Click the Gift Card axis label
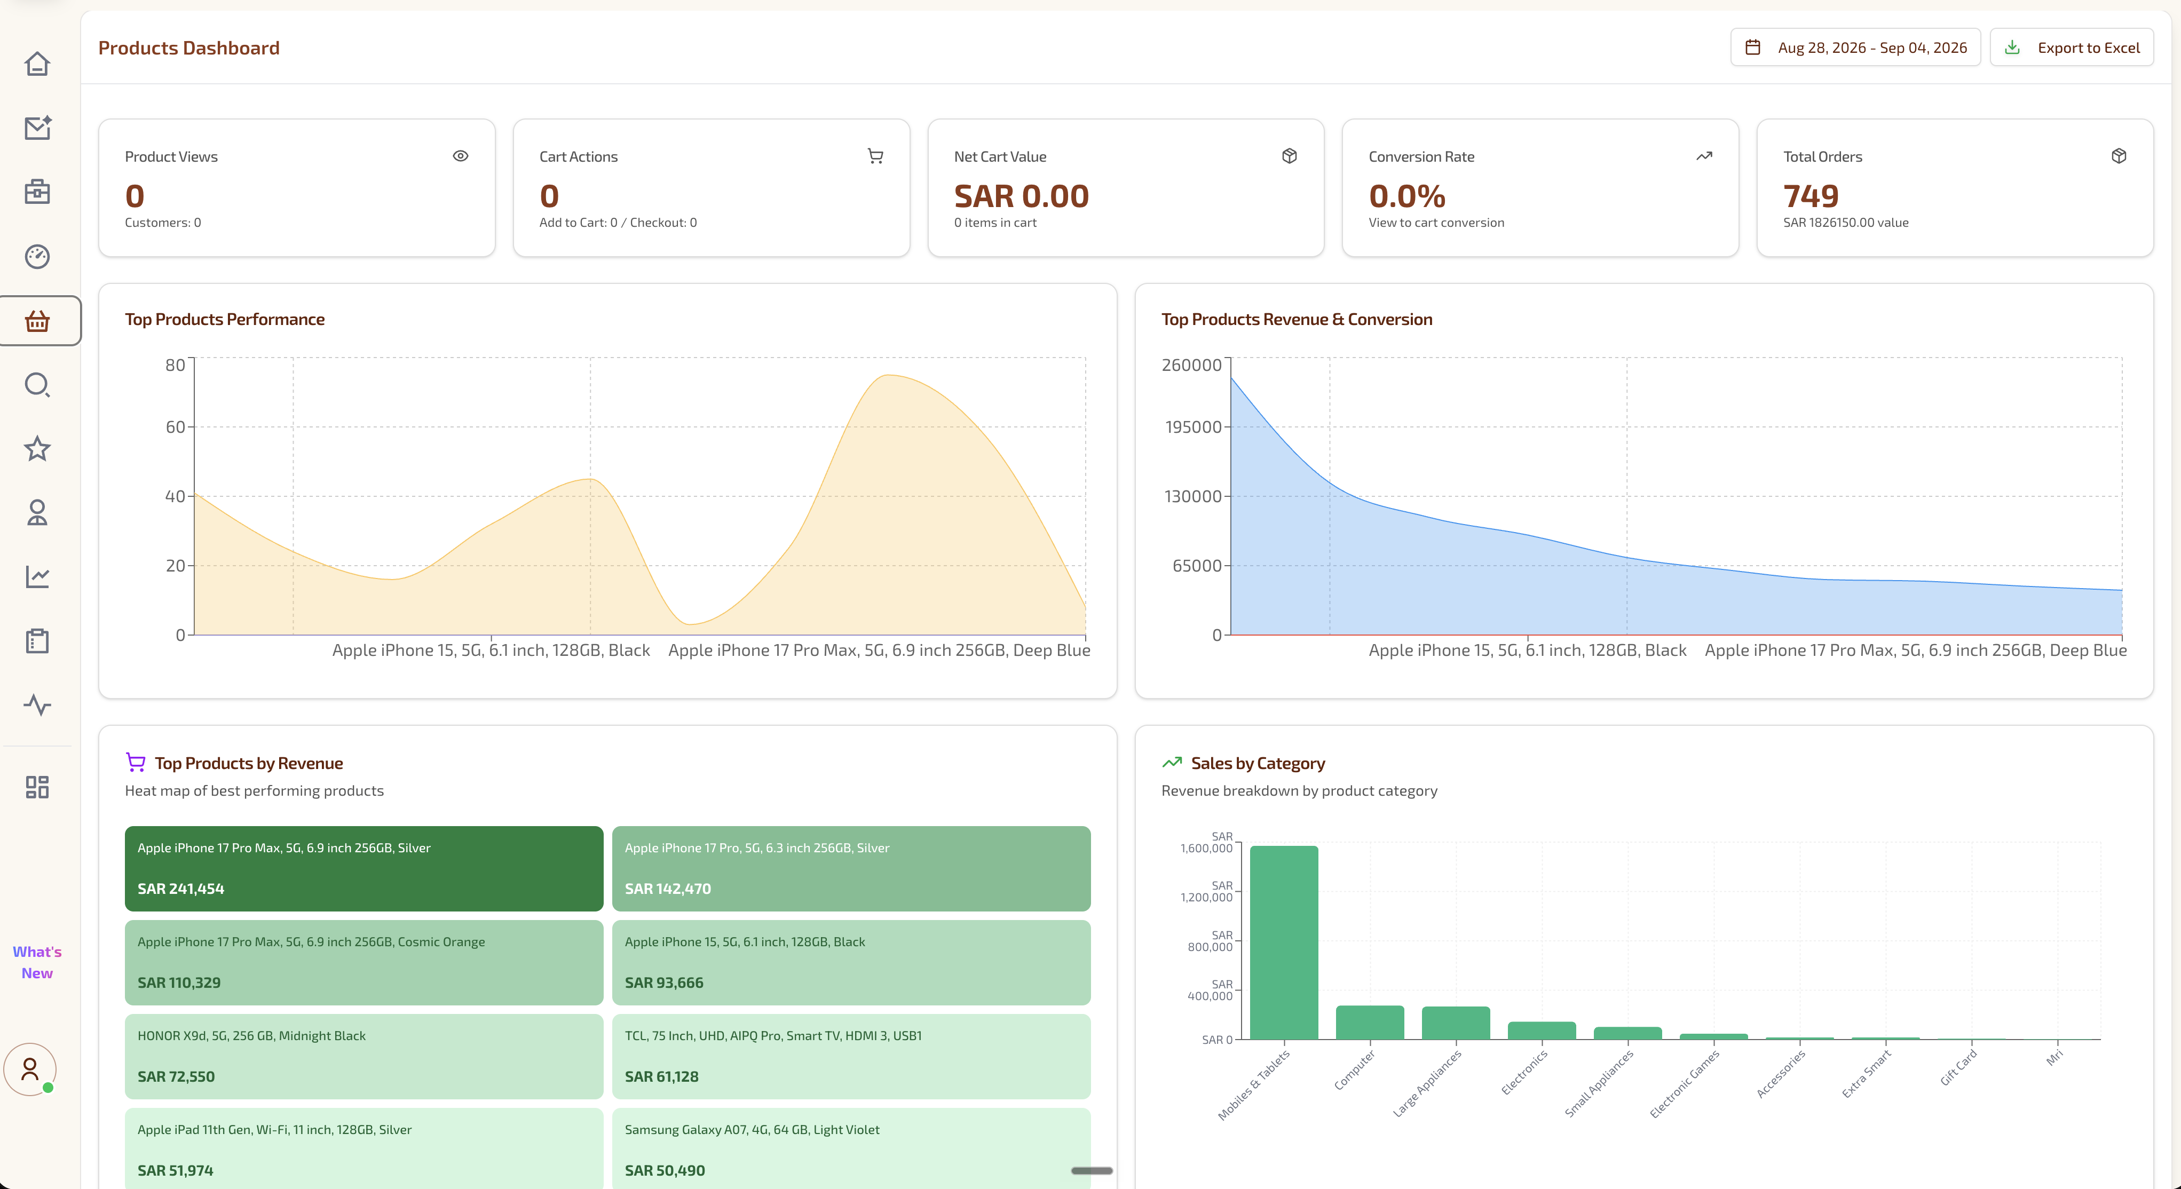Image resolution: width=2181 pixels, height=1189 pixels. coord(1958,1068)
